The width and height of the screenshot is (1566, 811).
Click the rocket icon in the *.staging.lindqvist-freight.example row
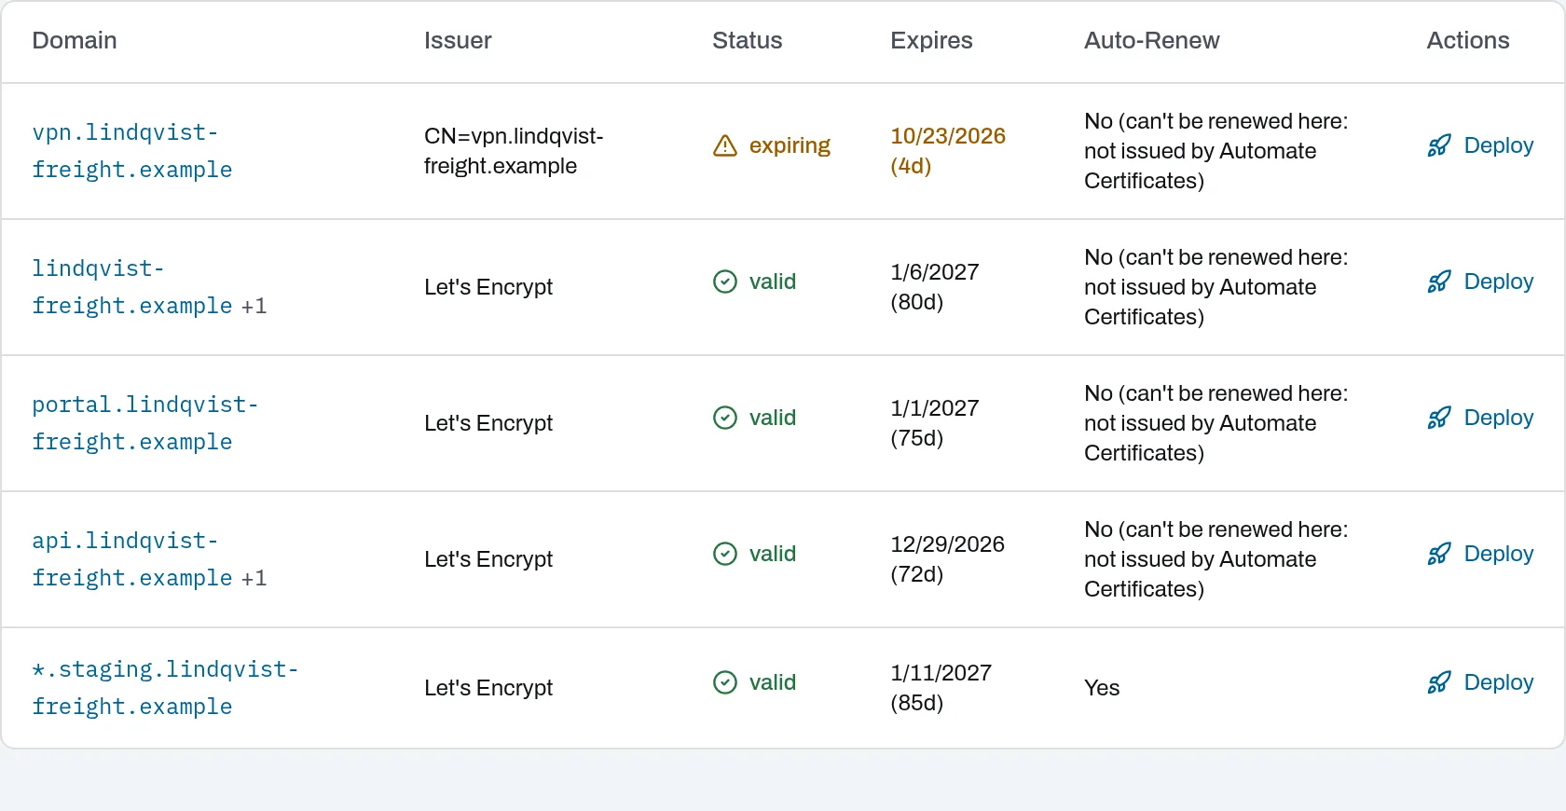[1439, 682]
